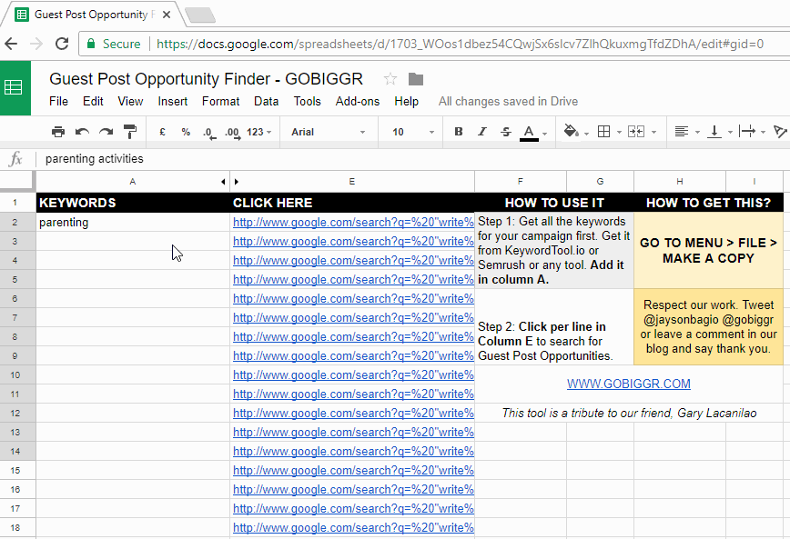Move spreadsheet to a folder

click(416, 79)
